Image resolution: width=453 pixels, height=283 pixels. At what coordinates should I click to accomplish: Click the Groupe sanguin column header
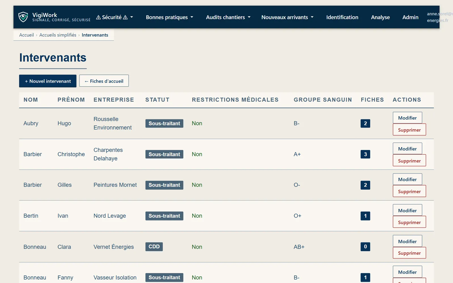(322, 100)
